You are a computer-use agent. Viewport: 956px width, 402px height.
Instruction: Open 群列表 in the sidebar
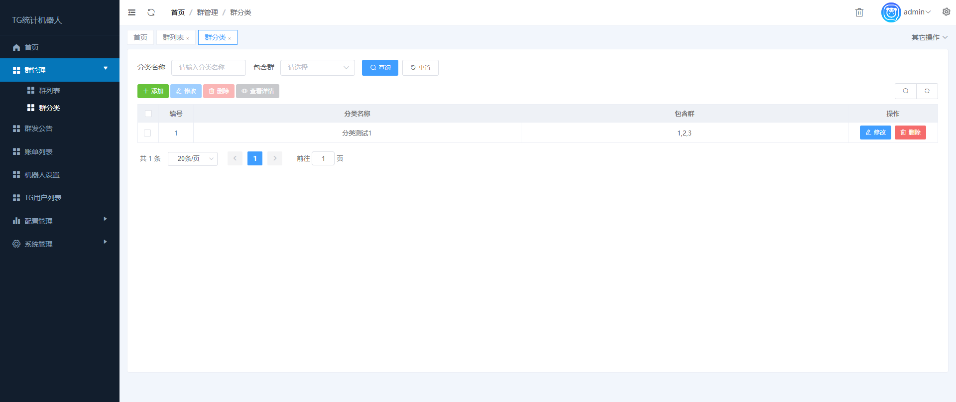point(49,91)
